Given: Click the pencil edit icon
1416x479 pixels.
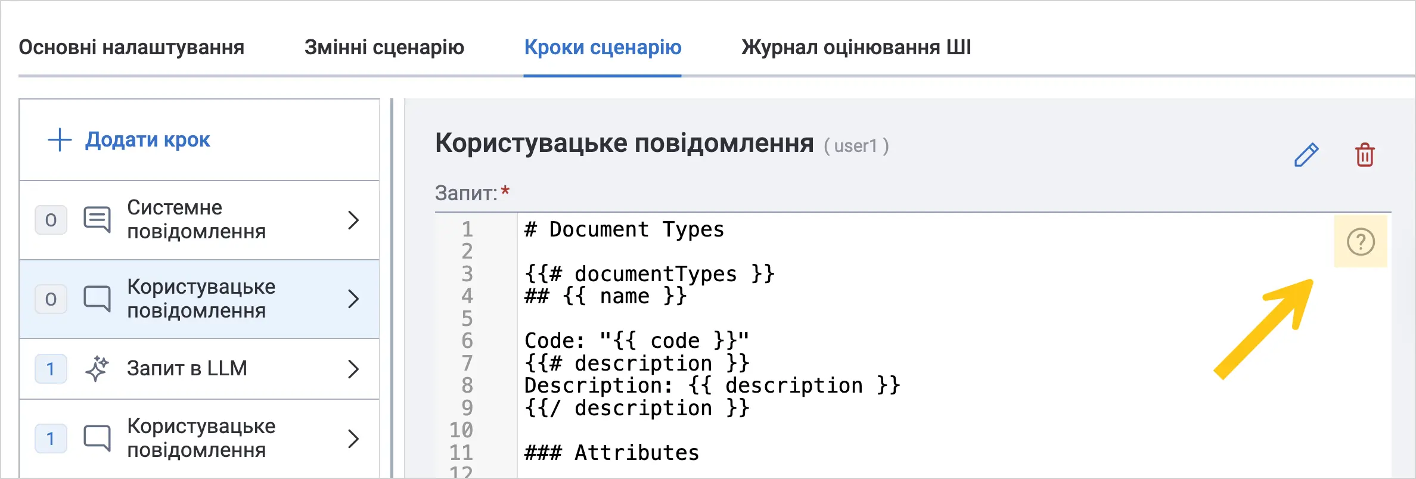Looking at the screenshot, I should (x=1306, y=155).
